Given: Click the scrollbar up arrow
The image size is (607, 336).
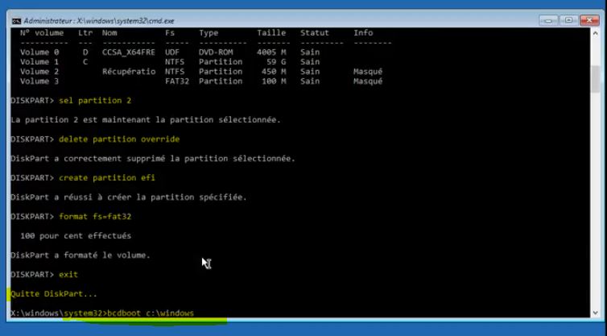Looking at the screenshot, I should [x=596, y=34].
